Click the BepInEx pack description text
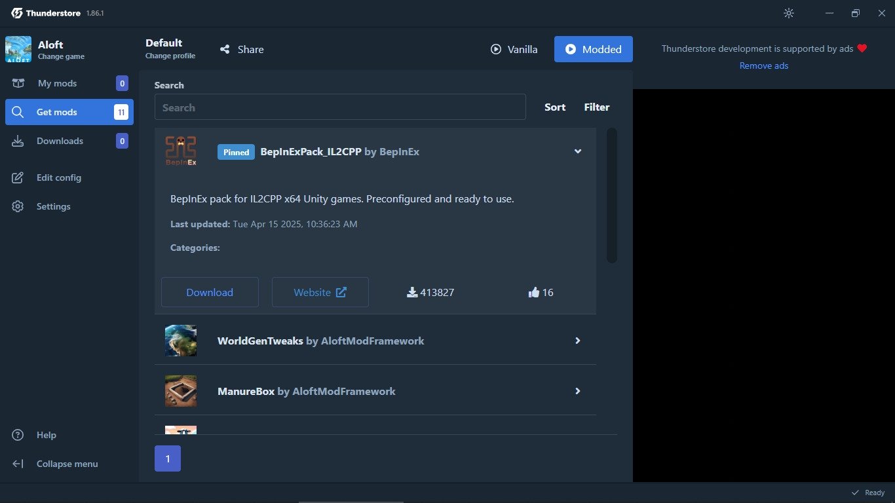The image size is (895, 503). (342, 198)
